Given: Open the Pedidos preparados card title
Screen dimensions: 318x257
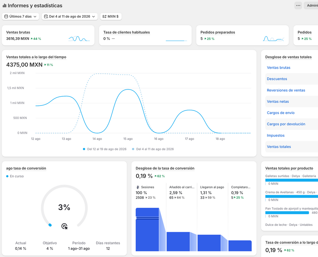Looking at the screenshot, I should coord(218,32).
